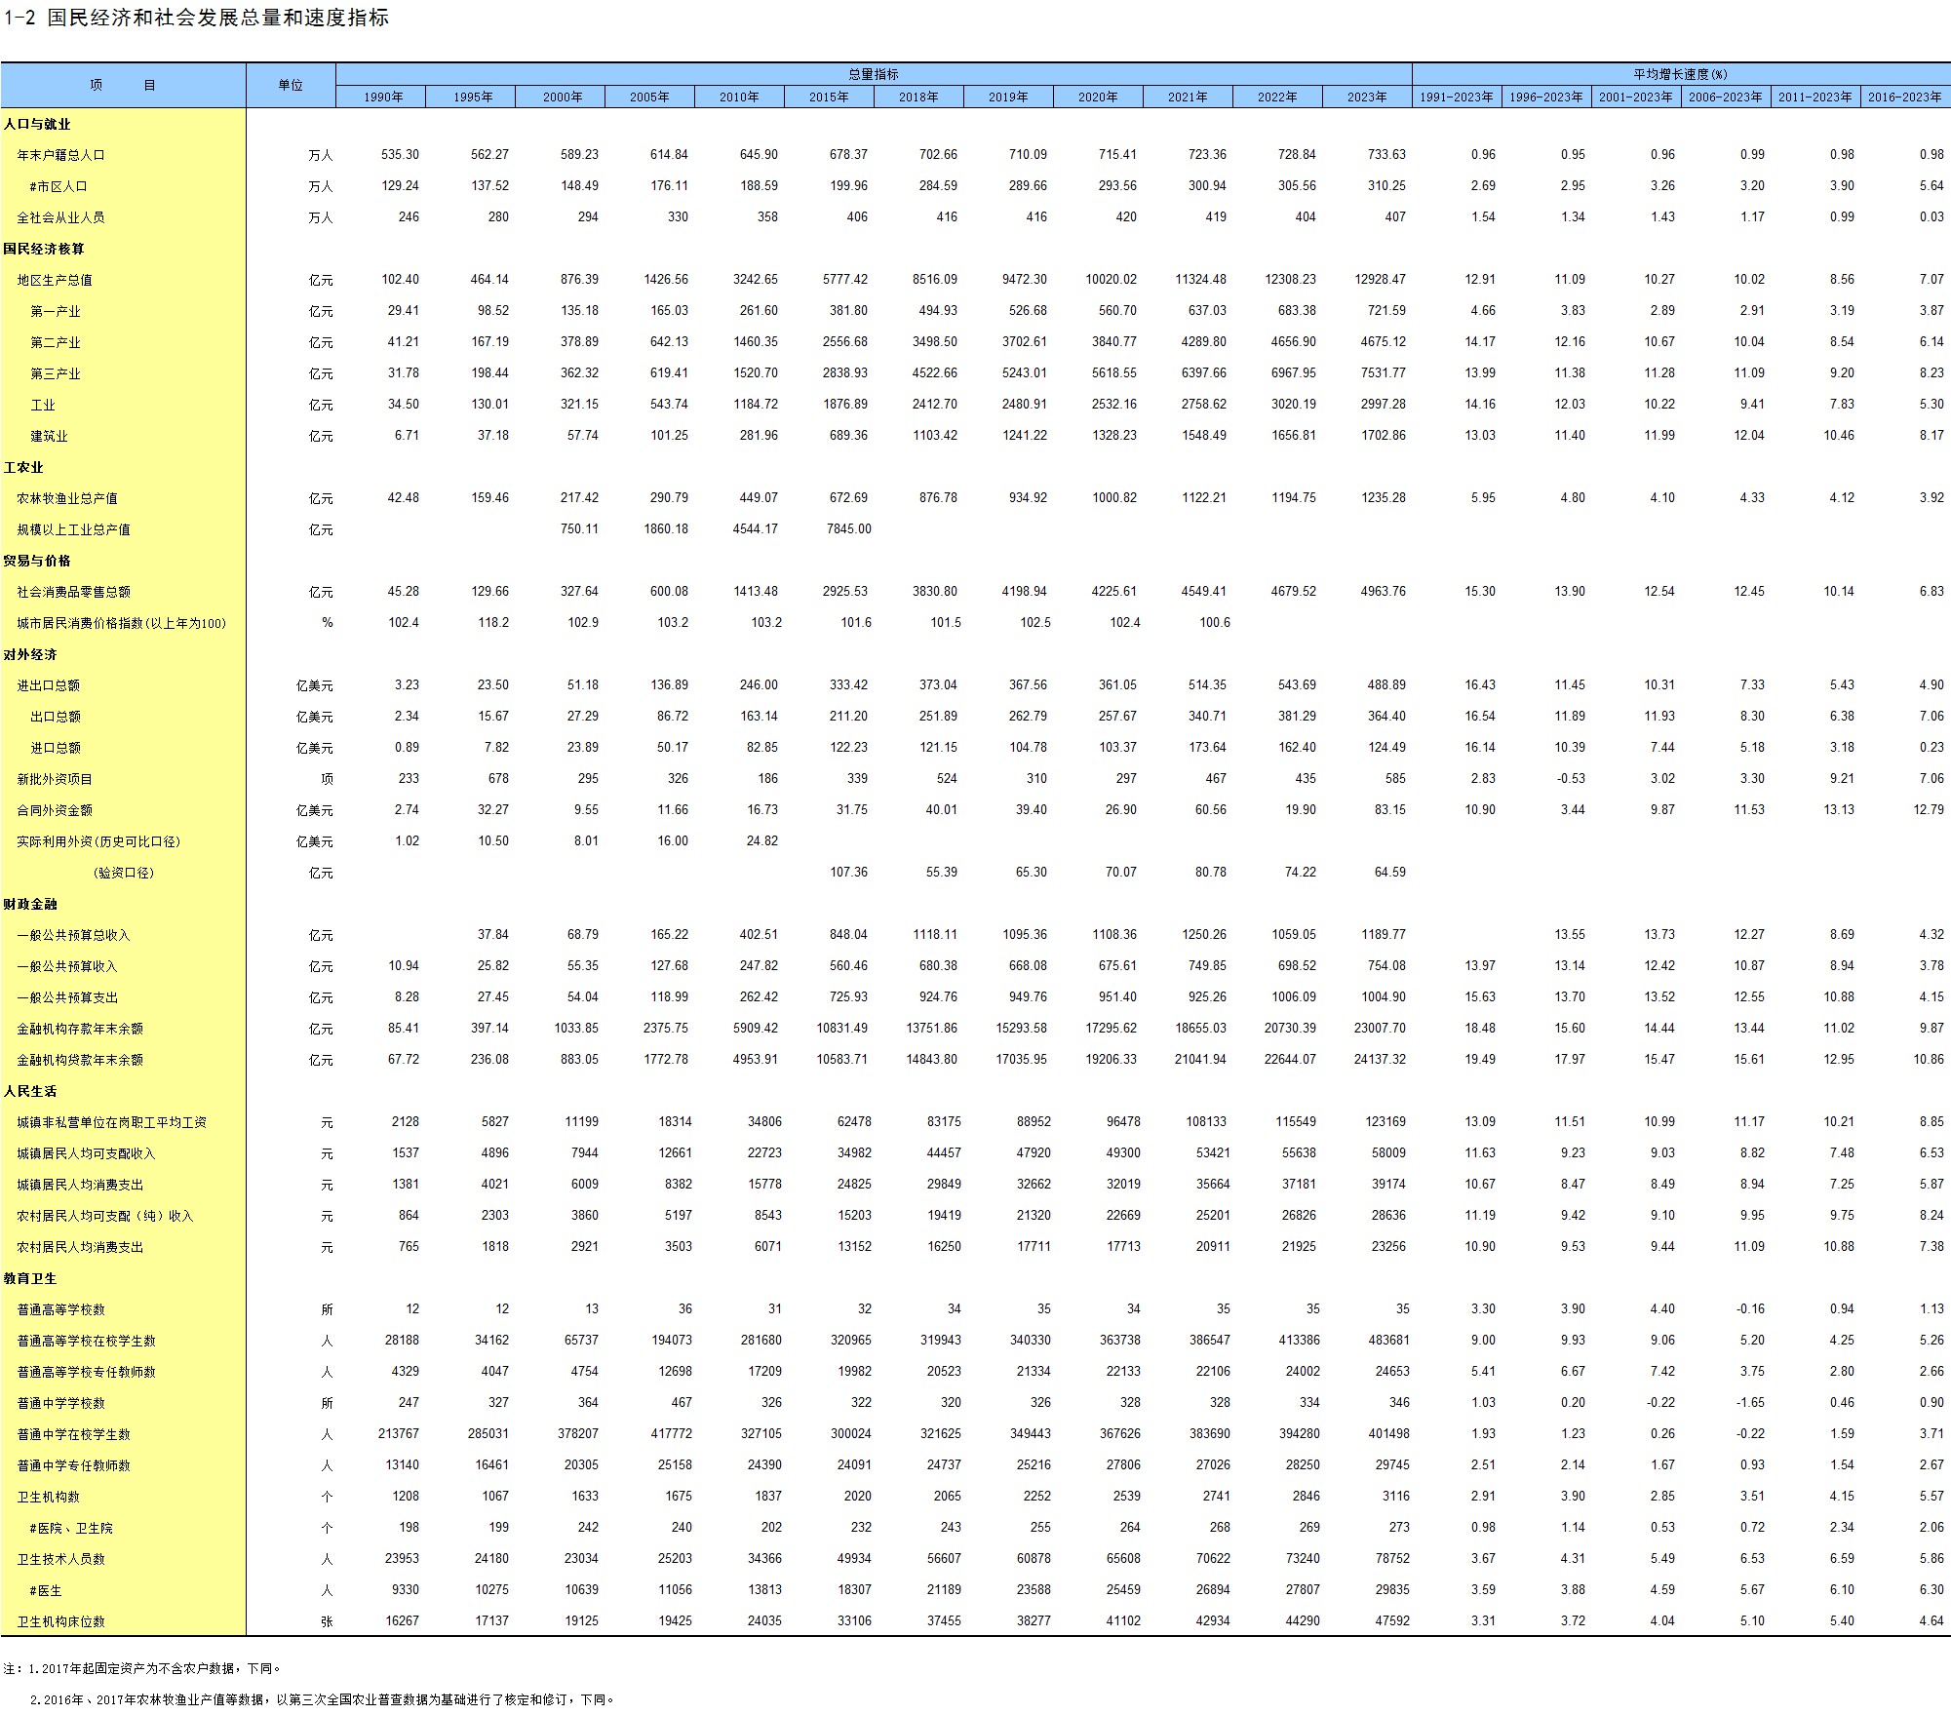Select the 2023 GDP value 12928.47
1951x1715 pixels.
point(1380,280)
